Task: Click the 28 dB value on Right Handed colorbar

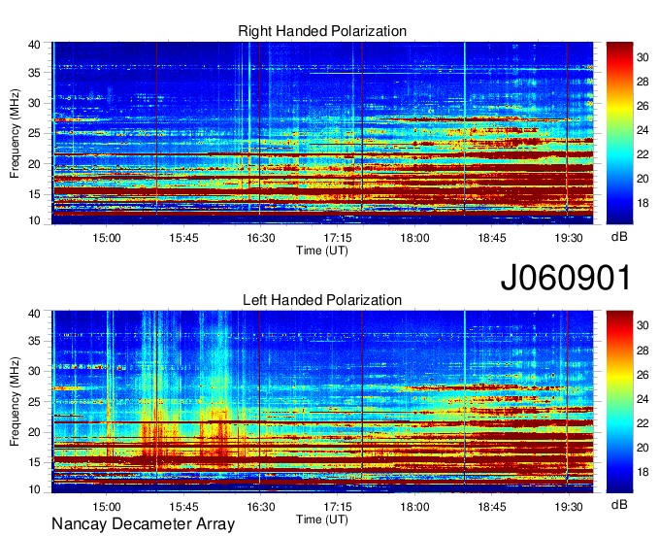Action: (643, 82)
